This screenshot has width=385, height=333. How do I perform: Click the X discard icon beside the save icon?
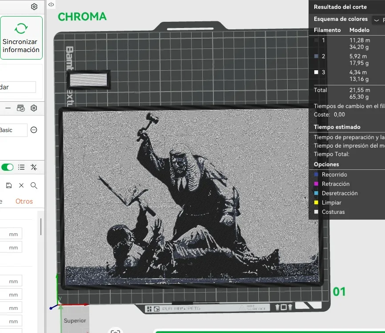pos(21,185)
